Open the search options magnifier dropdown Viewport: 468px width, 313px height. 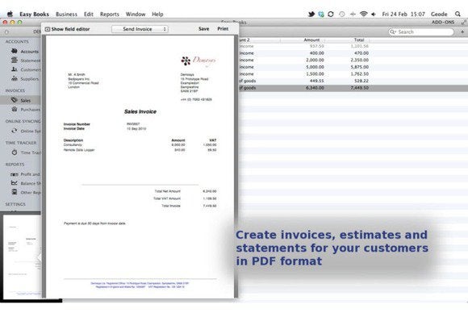[393, 31]
